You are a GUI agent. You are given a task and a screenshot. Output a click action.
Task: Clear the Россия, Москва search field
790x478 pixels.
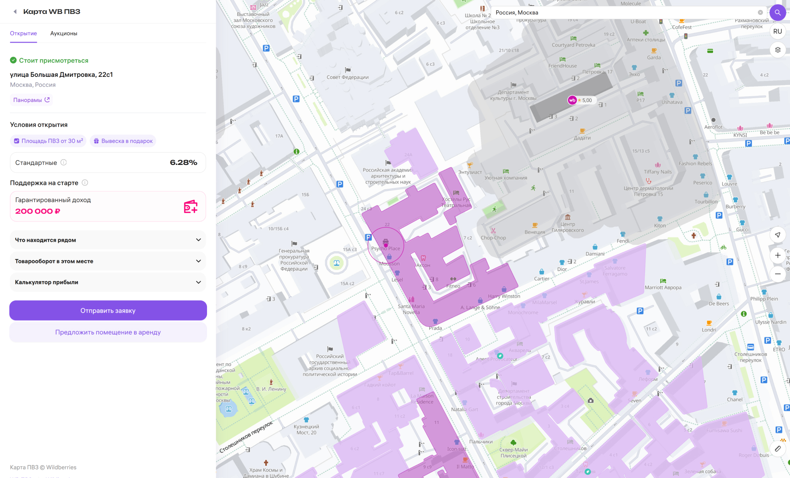coord(760,13)
